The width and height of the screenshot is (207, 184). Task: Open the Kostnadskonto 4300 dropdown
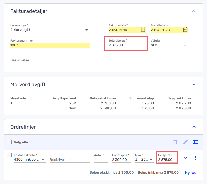pos(42,160)
